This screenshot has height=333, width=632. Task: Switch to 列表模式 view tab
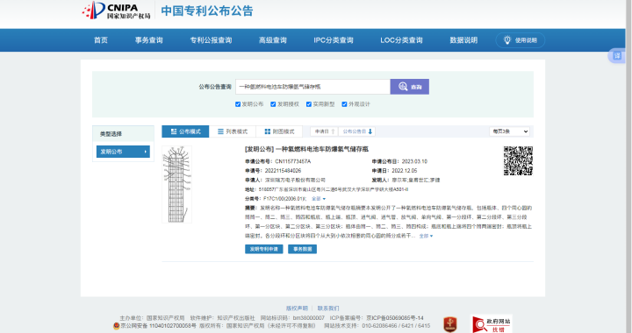point(233,131)
